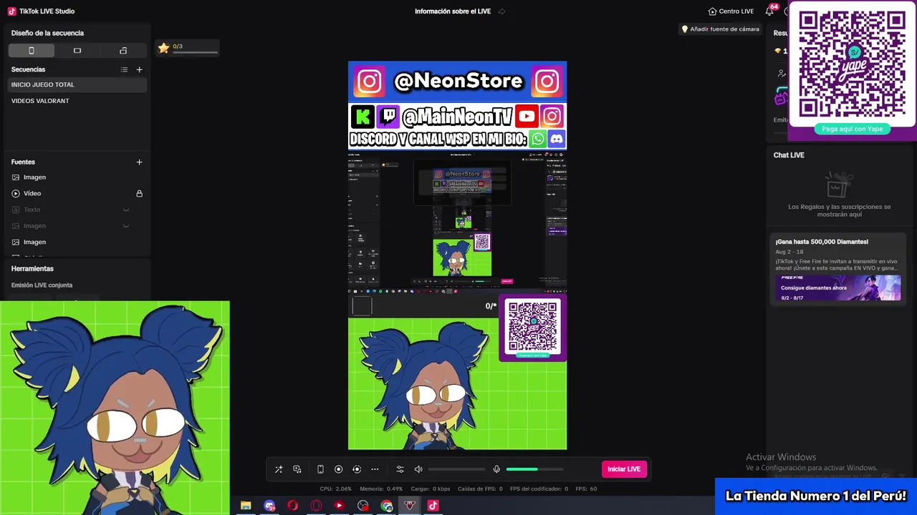
Task: Click the @NeonStore Instagram banner in preview
Action: point(457,81)
